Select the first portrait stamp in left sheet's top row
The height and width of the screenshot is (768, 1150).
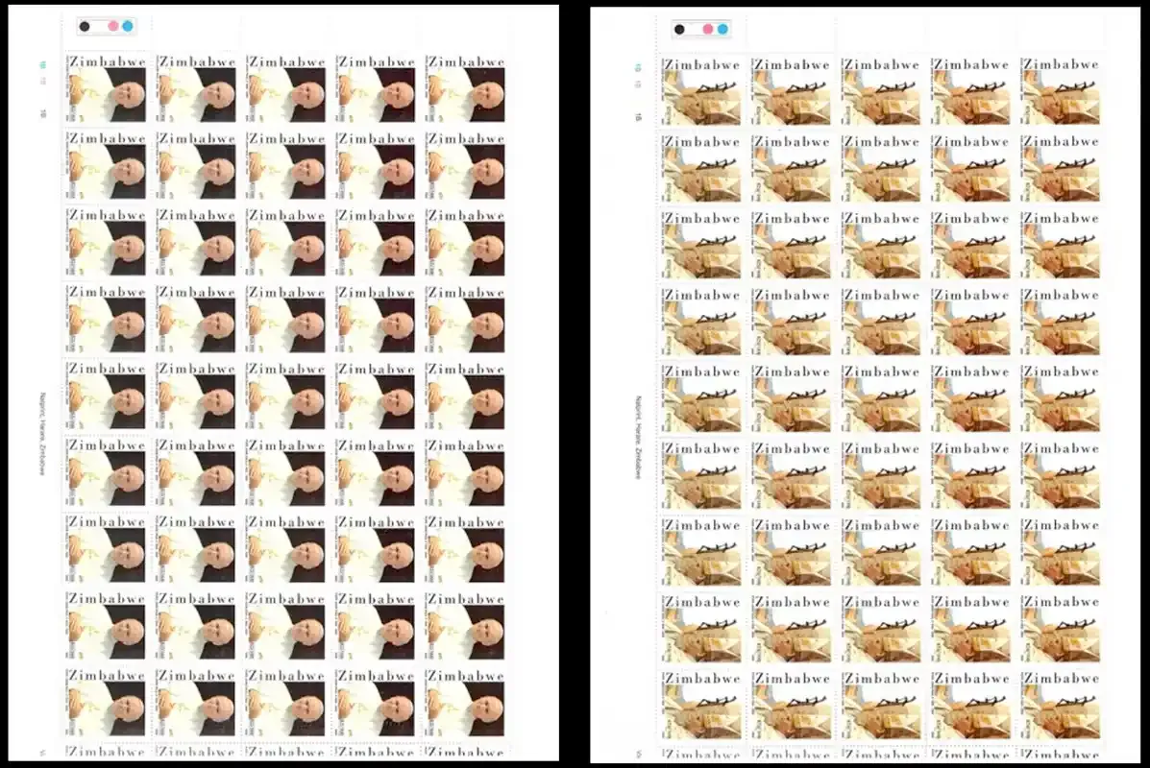[107, 88]
